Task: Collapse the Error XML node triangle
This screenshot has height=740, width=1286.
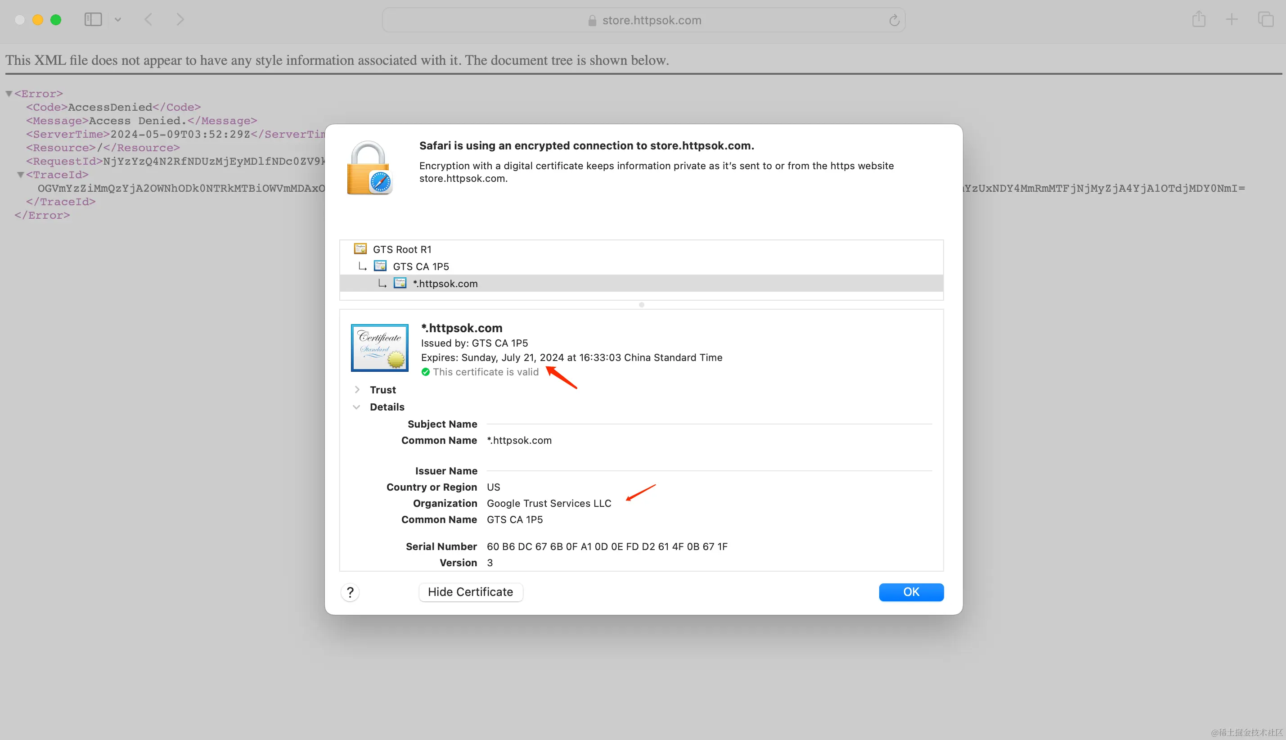Action: (x=9, y=94)
